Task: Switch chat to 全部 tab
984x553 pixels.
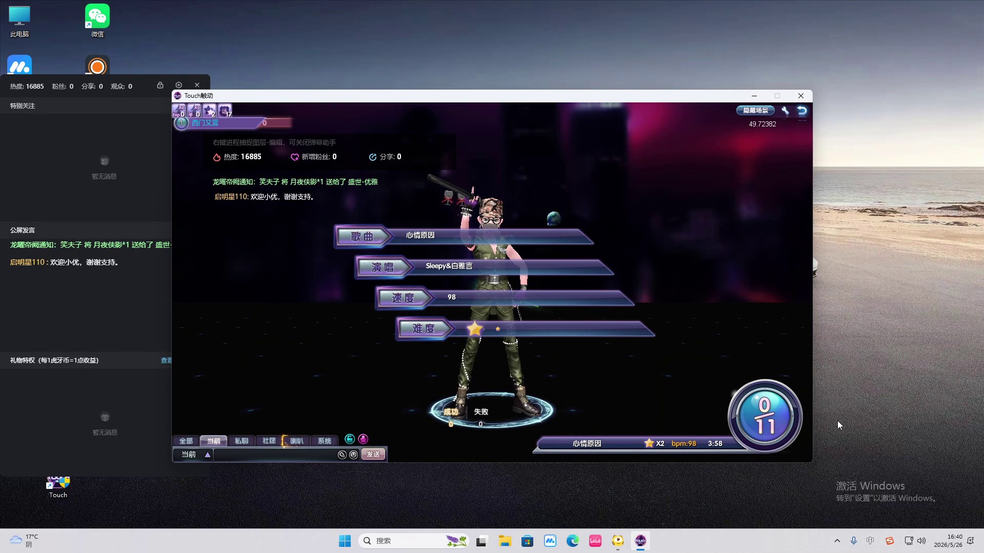Action: (x=186, y=441)
